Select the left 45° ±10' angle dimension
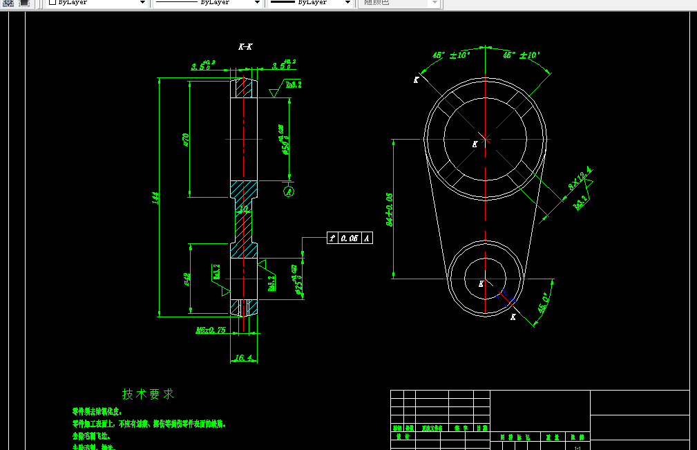Viewport: 697px width, 450px height. [451, 55]
